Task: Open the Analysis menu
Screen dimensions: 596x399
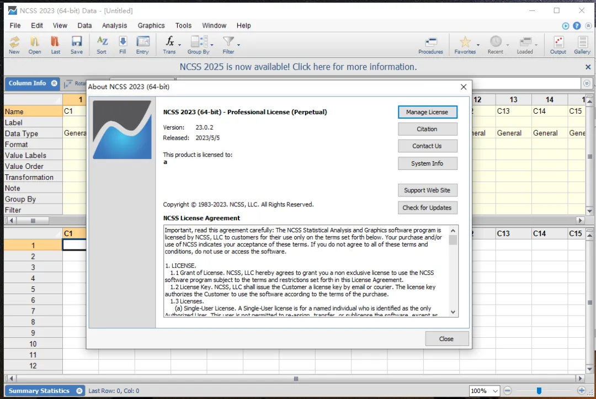Action: tap(114, 25)
